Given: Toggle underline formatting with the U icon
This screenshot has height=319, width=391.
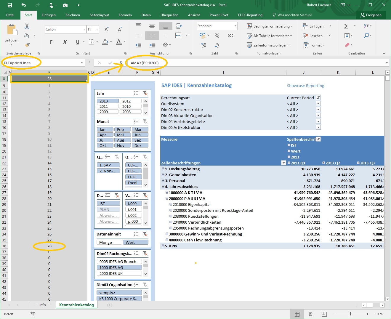Looking at the screenshot, I should 78,42.
